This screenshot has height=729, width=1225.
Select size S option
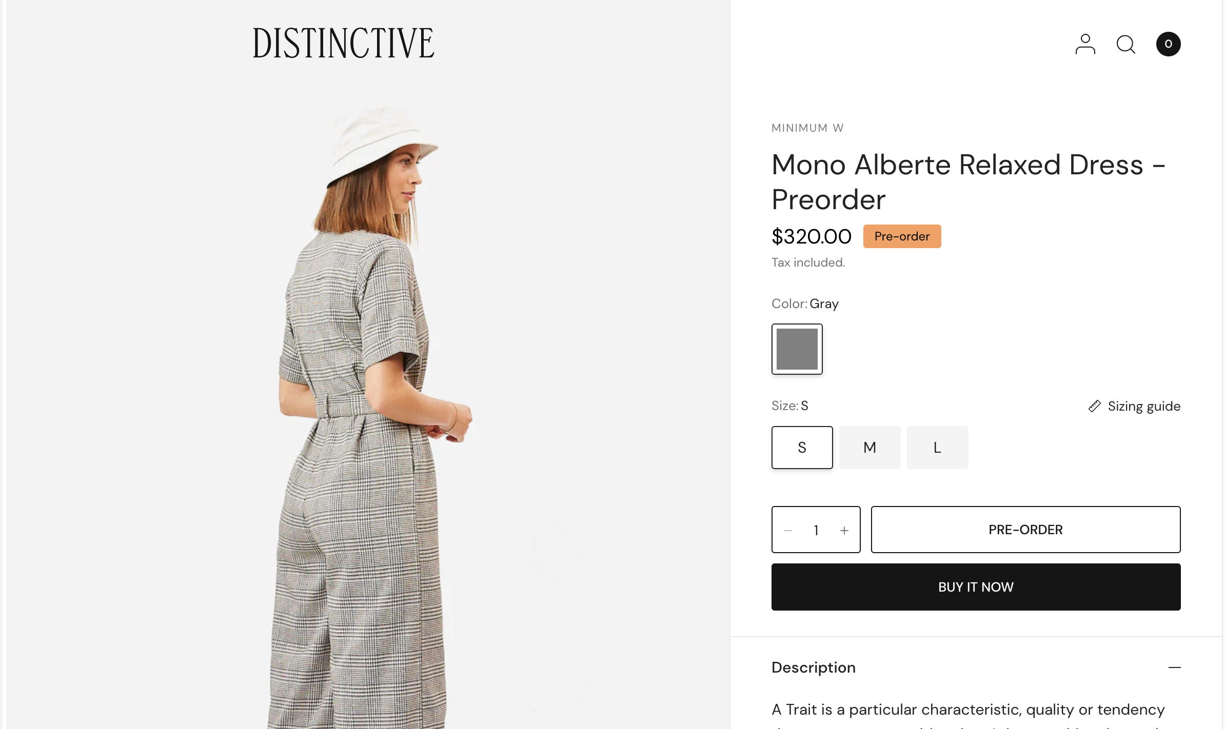[x=802, y=448]
